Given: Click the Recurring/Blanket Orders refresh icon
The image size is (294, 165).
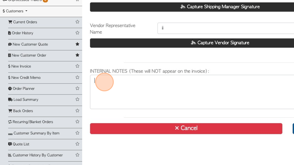Looking at the screenshot, I should pyautogui.click(x=10, y=122).
